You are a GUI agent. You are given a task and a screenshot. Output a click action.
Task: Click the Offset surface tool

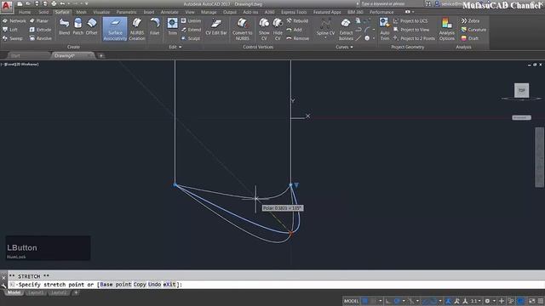(91, 27)
